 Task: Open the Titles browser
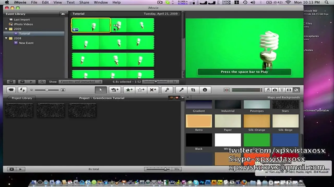pyautogui.click(x=282, y=90)
